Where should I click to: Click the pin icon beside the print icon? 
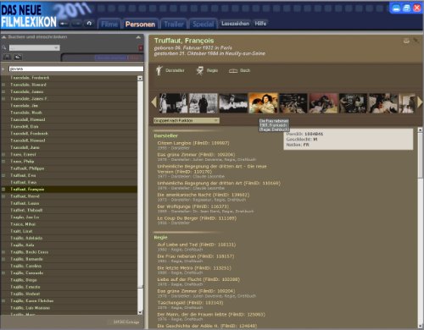(x=416, y=41)
